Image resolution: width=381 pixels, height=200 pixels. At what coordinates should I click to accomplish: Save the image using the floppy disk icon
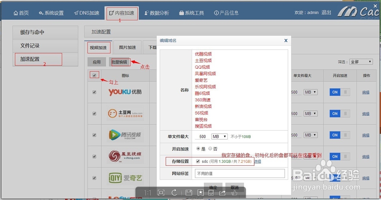(189, 193)
